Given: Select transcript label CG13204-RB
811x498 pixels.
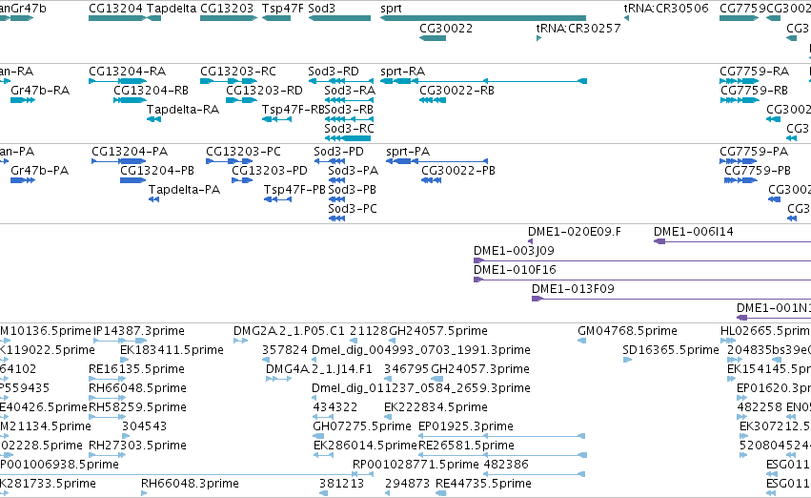Looking at the screenshot, I should 151,90.
